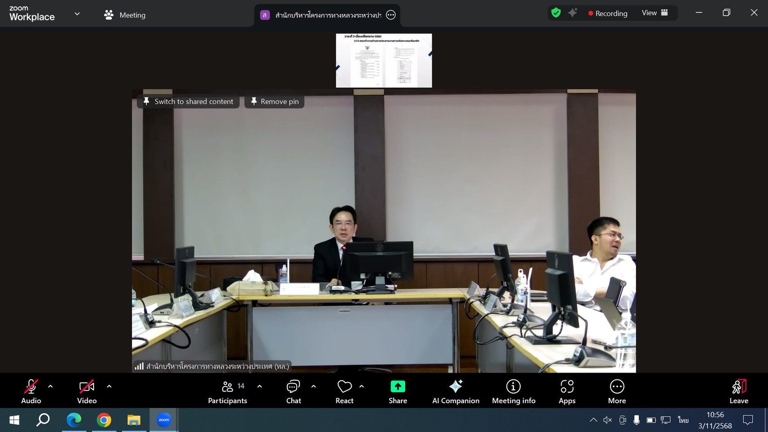This screenshot has width=768, height=432.
Task: Open the Zoom Workplace dropdown chevron
Action: pos(77,14)
